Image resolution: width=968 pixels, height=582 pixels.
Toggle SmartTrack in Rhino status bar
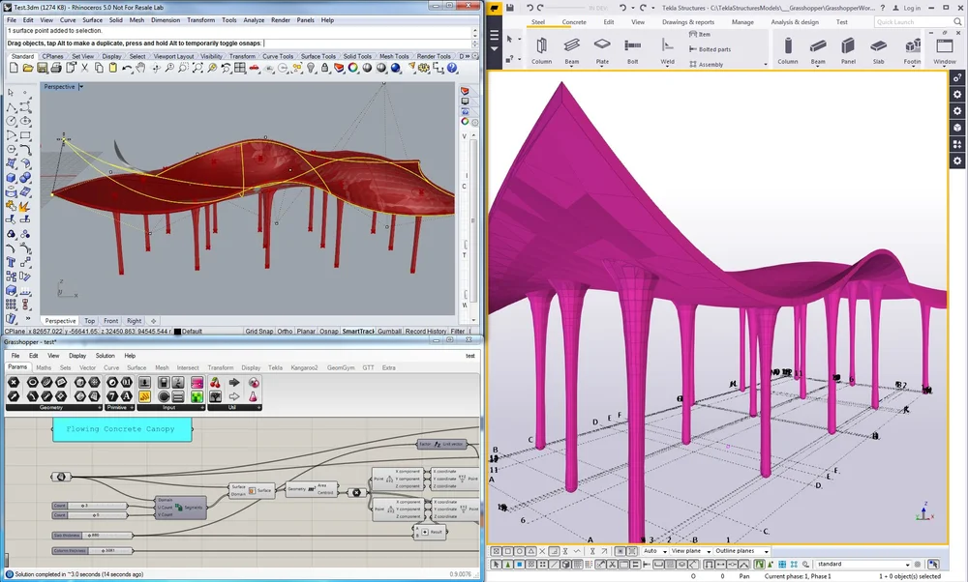pos(358,330)
